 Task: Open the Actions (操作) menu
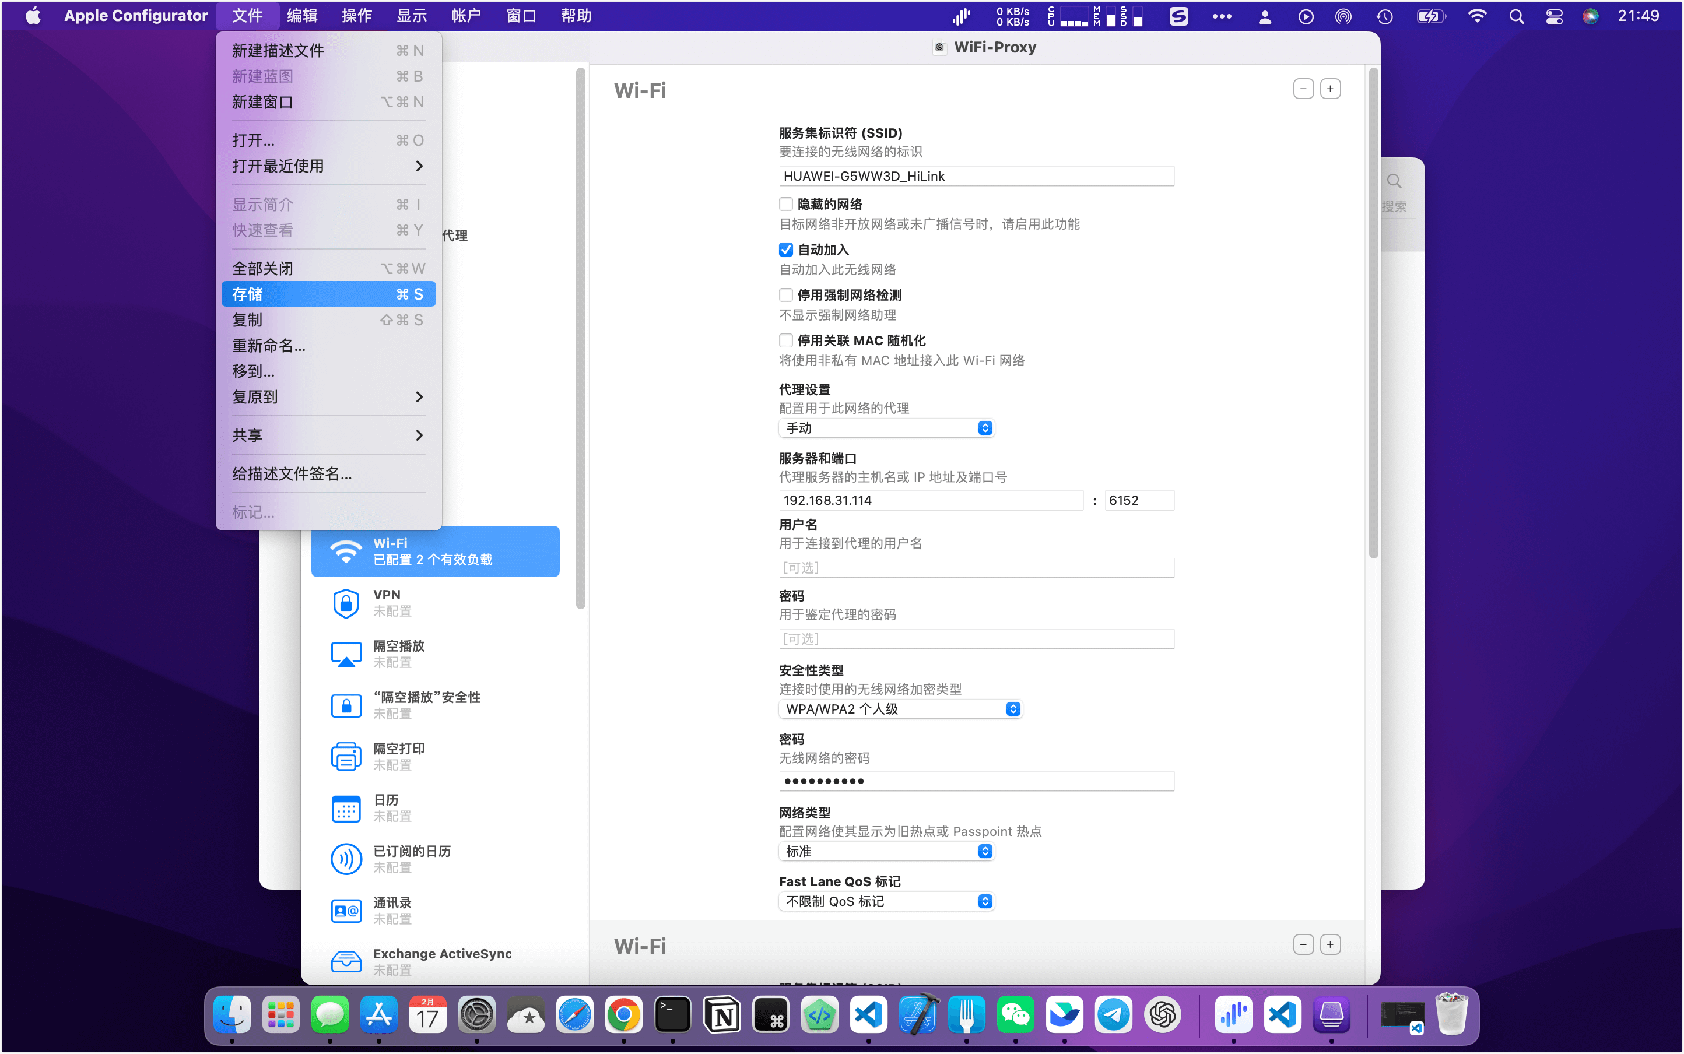point(356,16)
